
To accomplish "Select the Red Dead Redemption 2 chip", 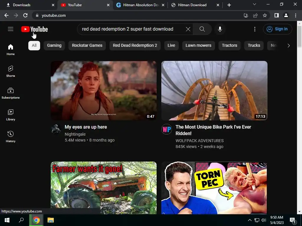I will (x=135, y=46).
